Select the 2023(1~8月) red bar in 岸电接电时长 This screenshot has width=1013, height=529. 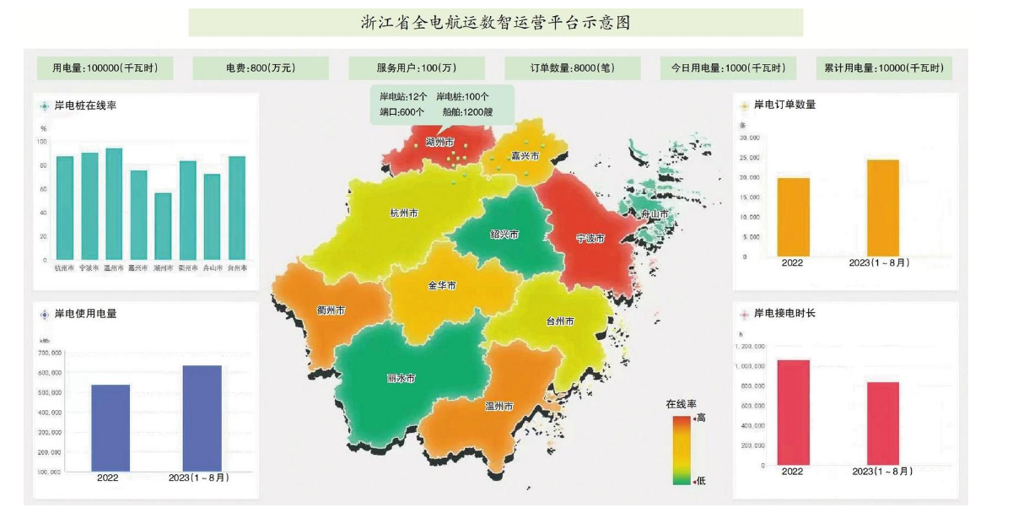pos(881,423)
